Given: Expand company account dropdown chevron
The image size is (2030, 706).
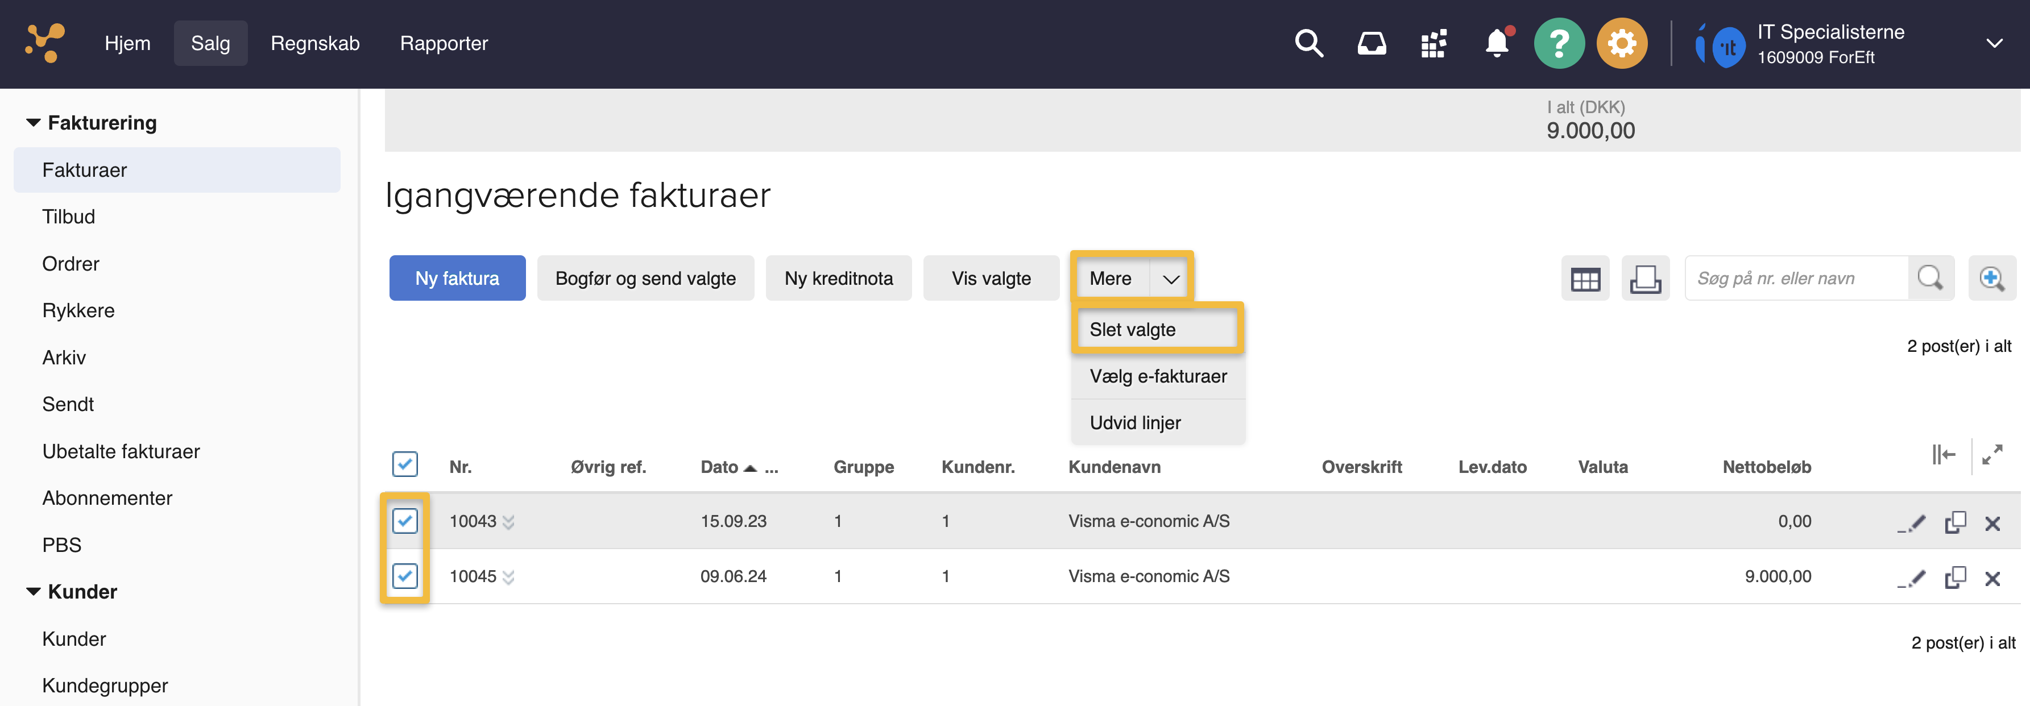Looking at the screenshot, I should [1994, 43].
